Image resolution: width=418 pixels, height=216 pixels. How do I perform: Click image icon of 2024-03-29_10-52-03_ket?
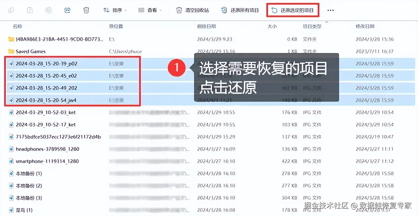[x=11, y=112]
